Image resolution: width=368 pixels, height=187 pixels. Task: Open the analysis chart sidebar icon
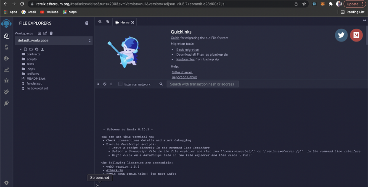coord(7,70)
